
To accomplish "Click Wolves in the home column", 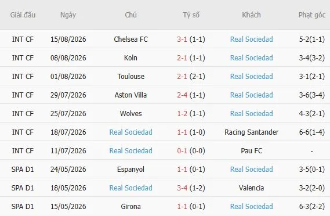I will pyautogui.click(x=130, y=113).
